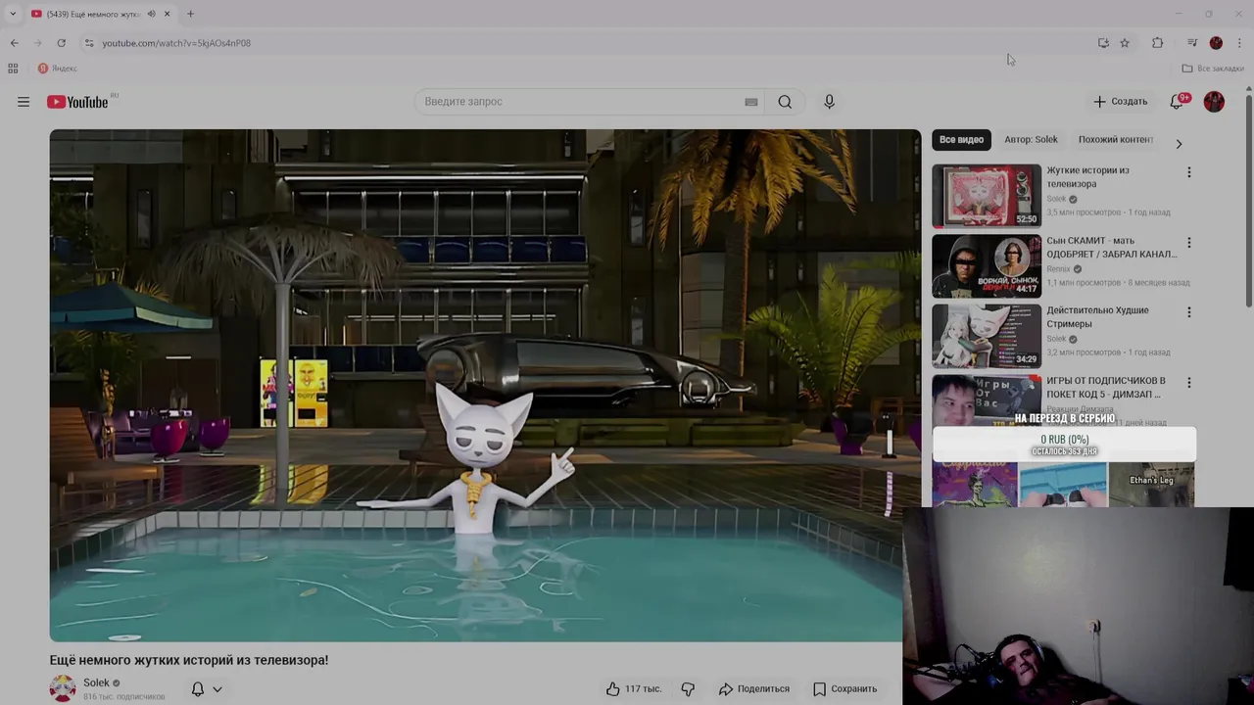Open the Яндекс bookmark
This screenshot has height=705, width=1254.
point(58,69)
